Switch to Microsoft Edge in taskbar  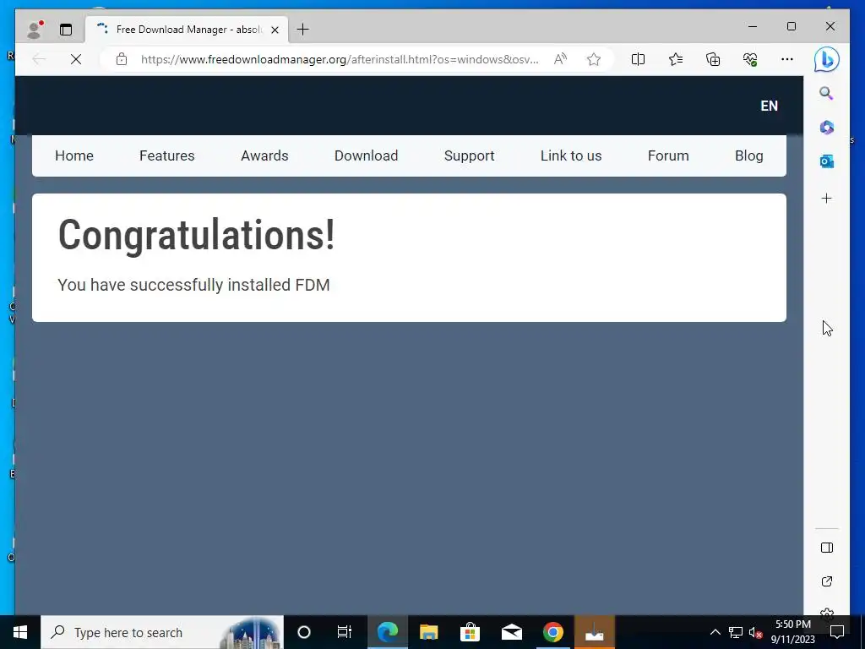[x=387, y=632]
